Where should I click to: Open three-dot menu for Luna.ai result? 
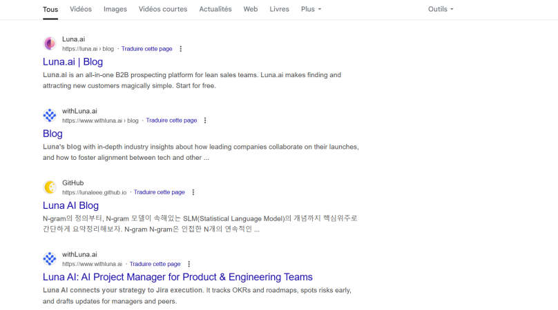181,49
